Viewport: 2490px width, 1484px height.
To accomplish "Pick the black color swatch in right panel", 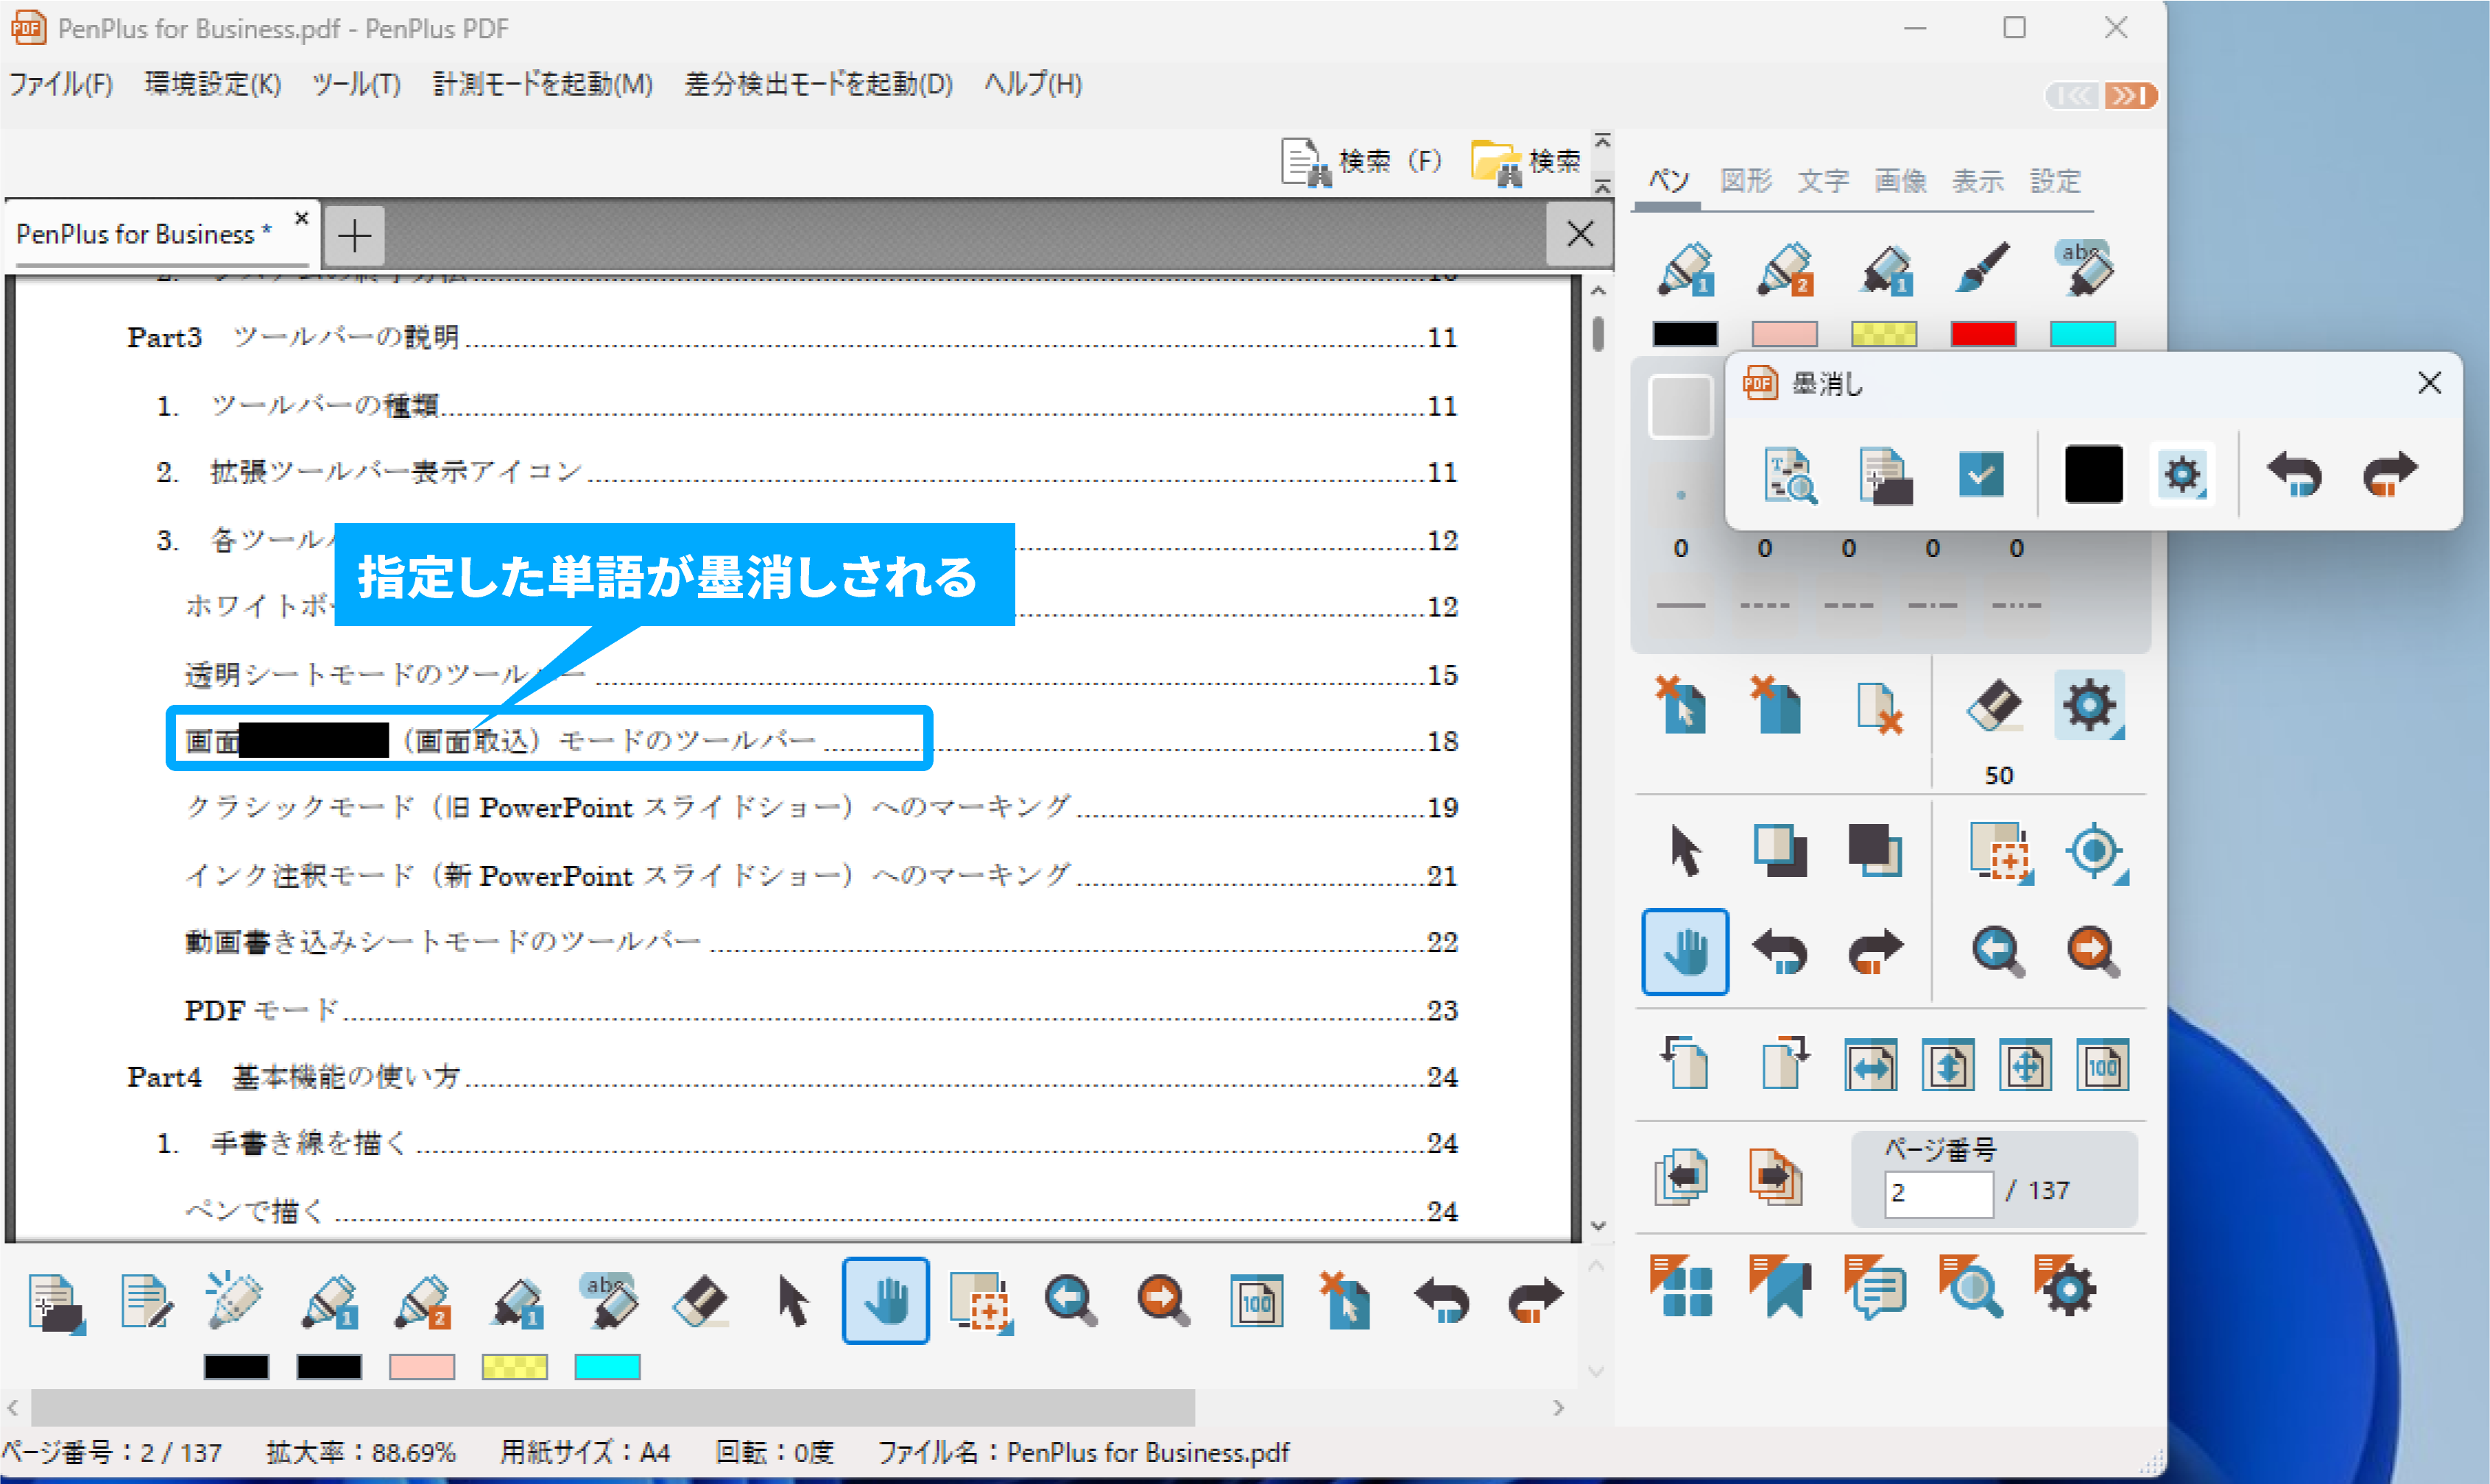I will coord(1685,334).
